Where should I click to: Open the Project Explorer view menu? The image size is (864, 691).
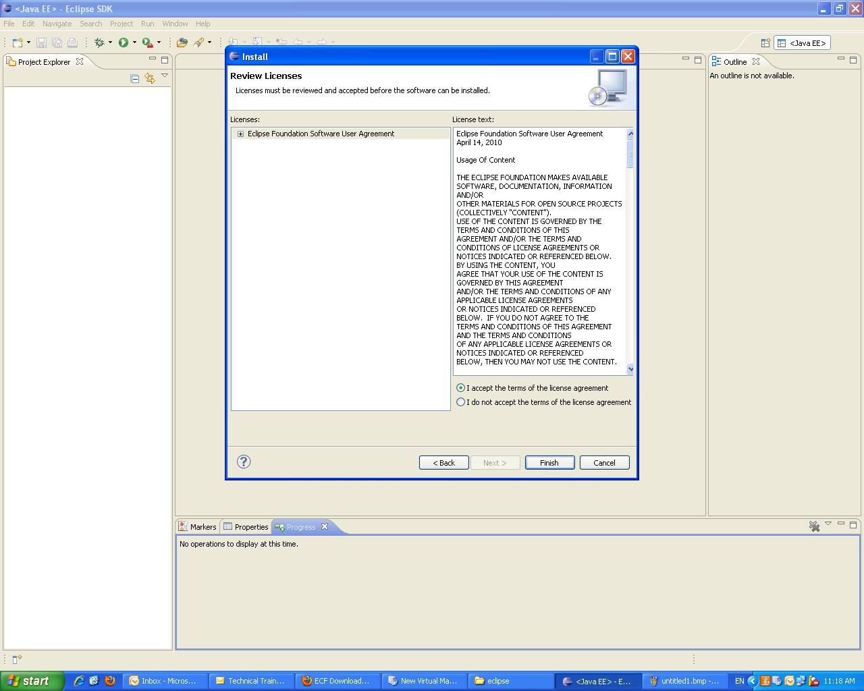click(x=165, y=76)
